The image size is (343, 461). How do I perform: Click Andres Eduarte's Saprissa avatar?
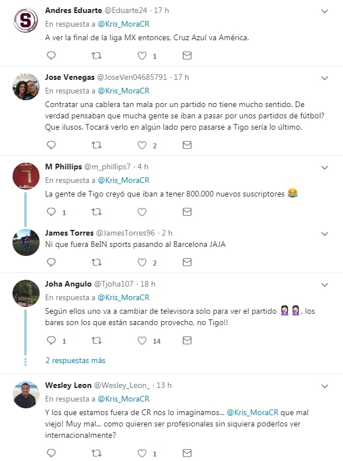[26, 20]
